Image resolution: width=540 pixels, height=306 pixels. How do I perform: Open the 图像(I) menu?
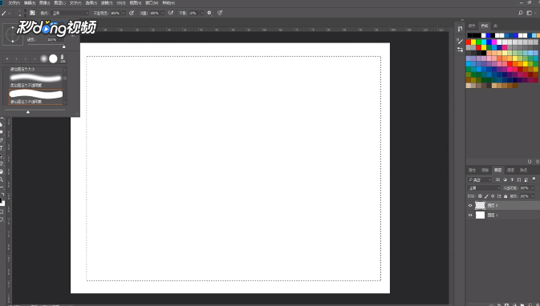tap(44, 2)
